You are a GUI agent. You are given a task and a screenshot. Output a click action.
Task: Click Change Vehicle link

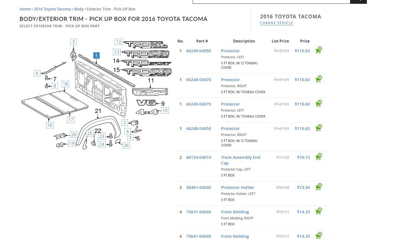[x=277, y=23]
